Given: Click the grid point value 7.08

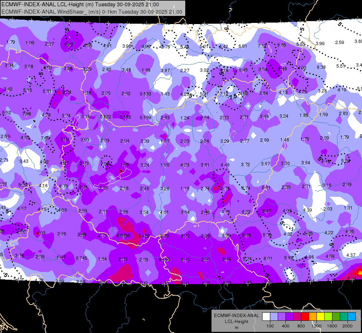Looking at the screenshot, I should 105,164.
